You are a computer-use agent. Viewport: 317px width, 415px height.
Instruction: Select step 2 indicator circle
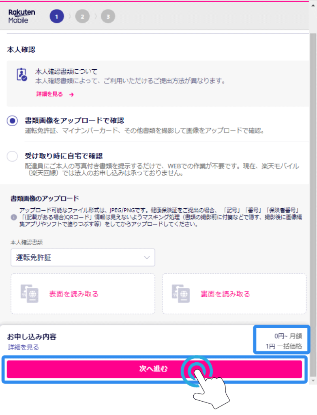[82, 16]
